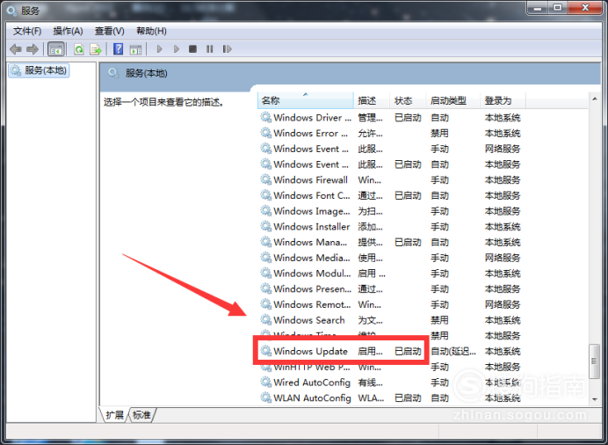608x445 pixels.
Task: Select 服务(本地) in the left tree
Action: pos(40,70)
